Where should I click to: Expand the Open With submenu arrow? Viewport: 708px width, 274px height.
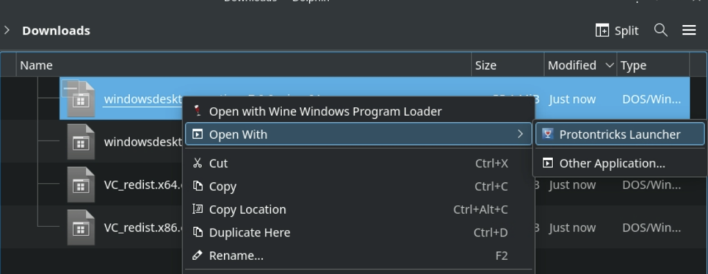[x=520, y=135]
